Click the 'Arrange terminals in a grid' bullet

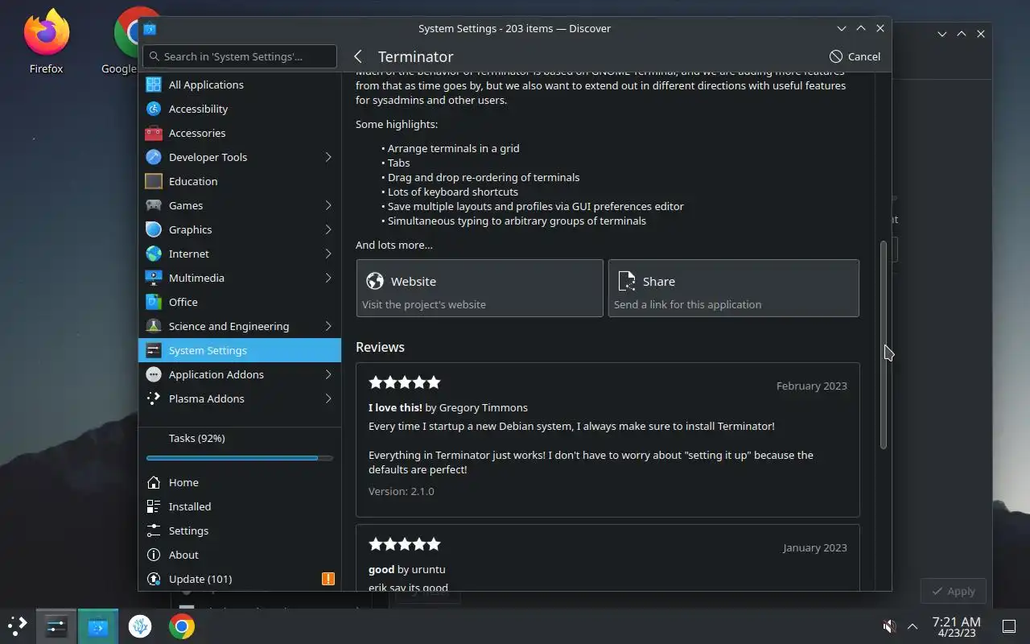tap(454, 148)
